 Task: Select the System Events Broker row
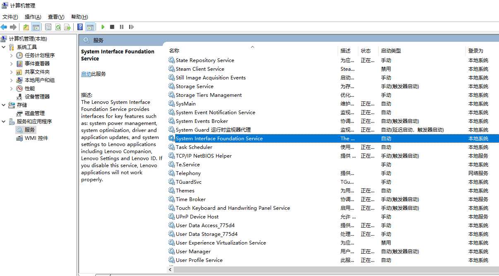click(333, 121)
